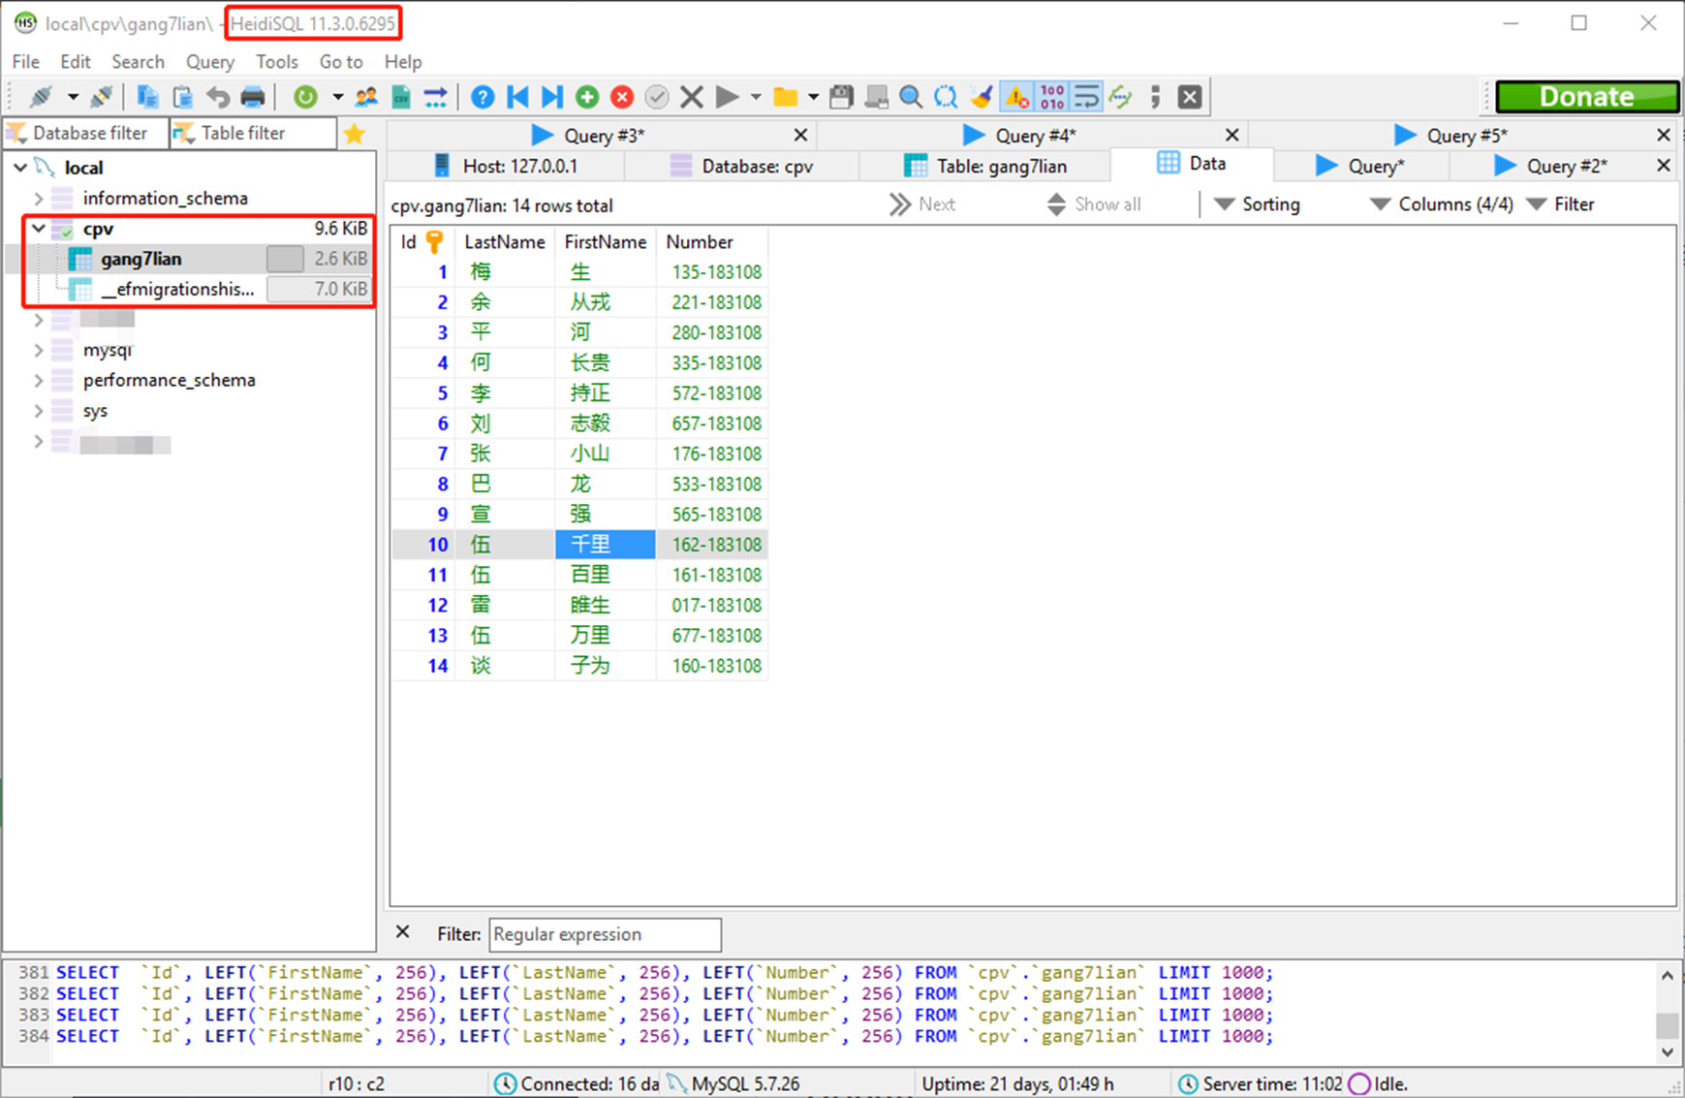Toggle Stop on errors warning icon
Viewport: 1685px width, 1098px height.
[1016, 97]
